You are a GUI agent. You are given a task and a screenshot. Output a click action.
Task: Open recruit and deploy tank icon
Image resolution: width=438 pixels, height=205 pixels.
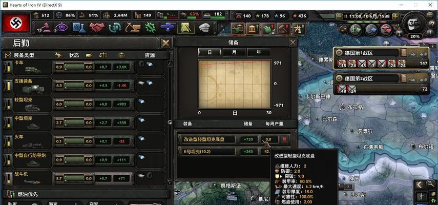[168, 28]
